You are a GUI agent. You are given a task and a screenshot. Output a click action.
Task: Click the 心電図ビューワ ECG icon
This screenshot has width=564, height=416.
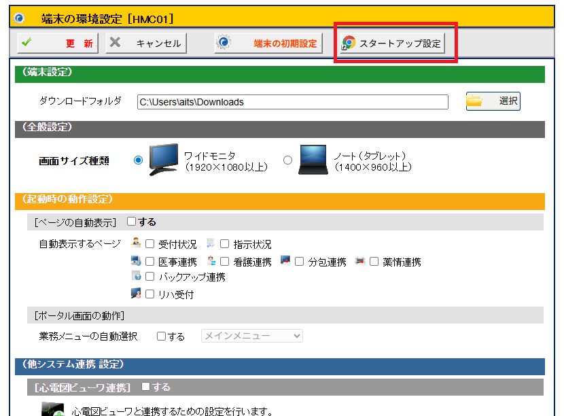53,409
